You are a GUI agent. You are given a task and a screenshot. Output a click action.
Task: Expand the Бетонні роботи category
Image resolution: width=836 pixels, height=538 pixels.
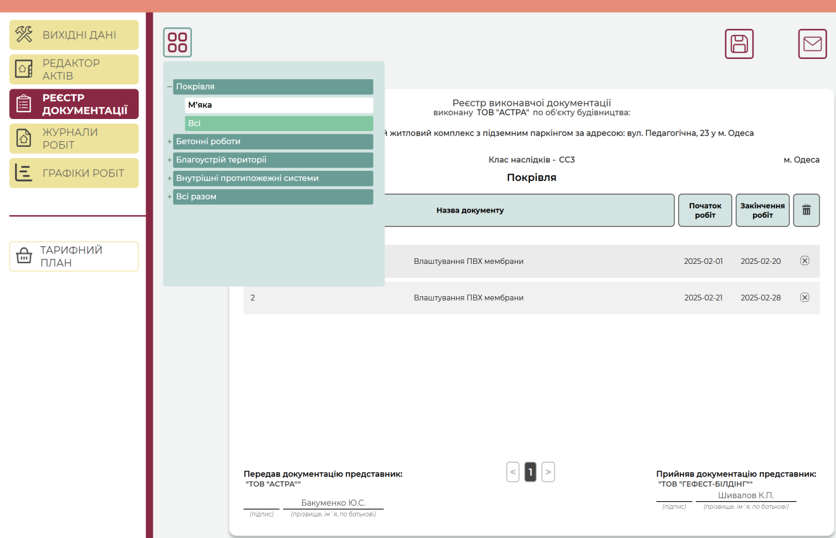169,142
